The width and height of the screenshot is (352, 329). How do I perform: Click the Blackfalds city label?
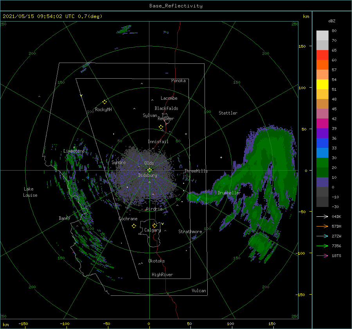166,108
